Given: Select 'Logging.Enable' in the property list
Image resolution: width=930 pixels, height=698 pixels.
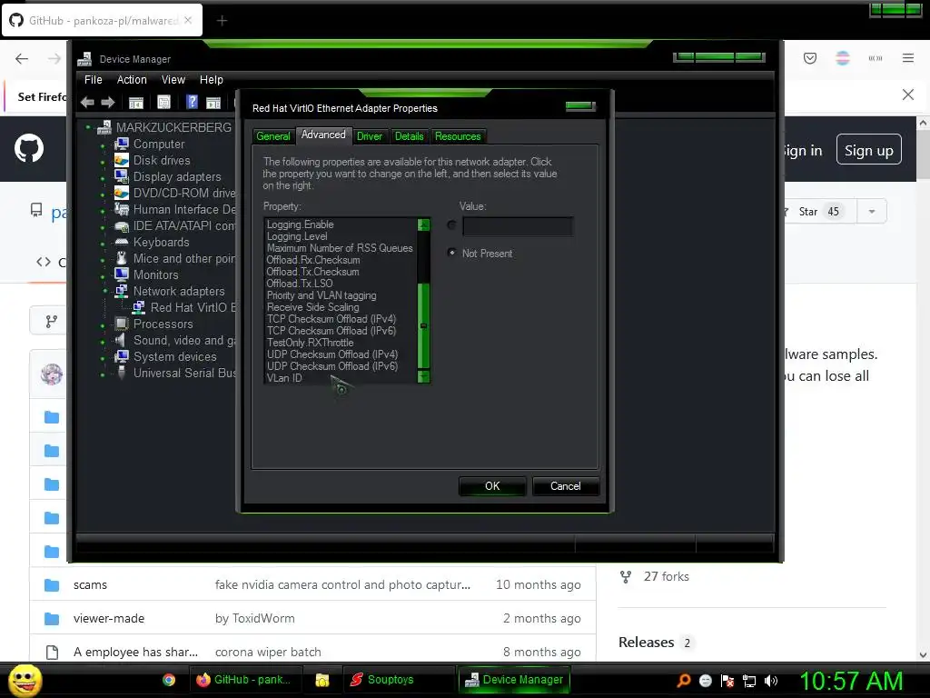Looking at the screenshot, I should (300, 224).
